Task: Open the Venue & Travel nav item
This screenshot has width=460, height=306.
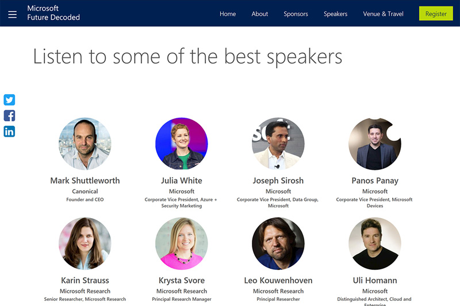Action: coord(383,14)
